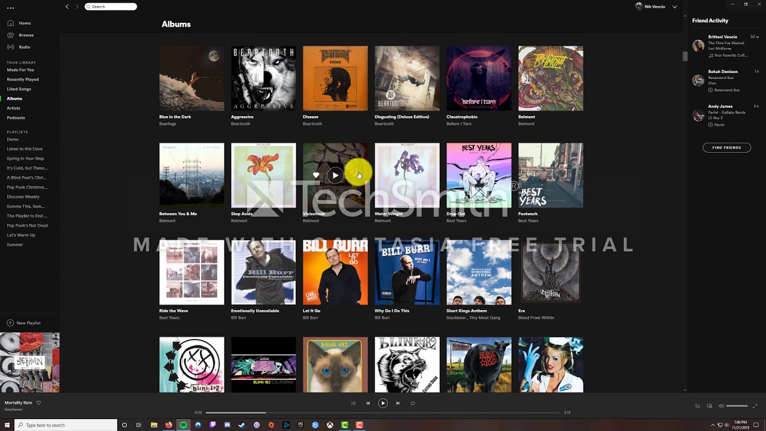The height and width of the screenshot is (431, 766).
Task: Skip to next track
Action: (x=398, y=403)
